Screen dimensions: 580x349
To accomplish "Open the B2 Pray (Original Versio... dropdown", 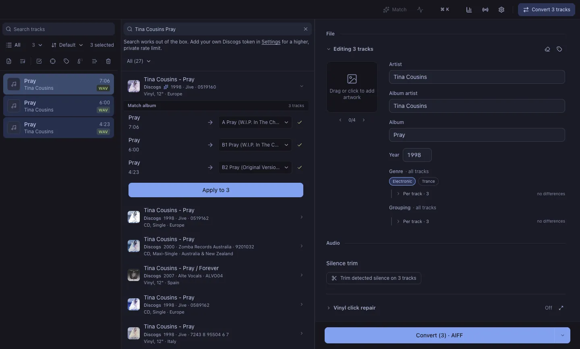I will pyautogui.click(x=255, y=167).
